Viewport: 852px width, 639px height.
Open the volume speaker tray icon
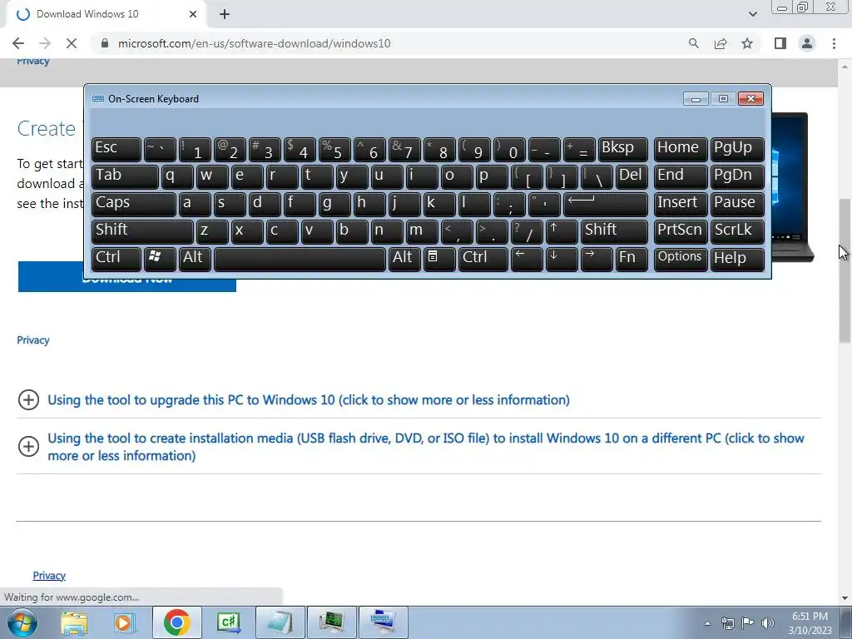[x=768, y=623]
